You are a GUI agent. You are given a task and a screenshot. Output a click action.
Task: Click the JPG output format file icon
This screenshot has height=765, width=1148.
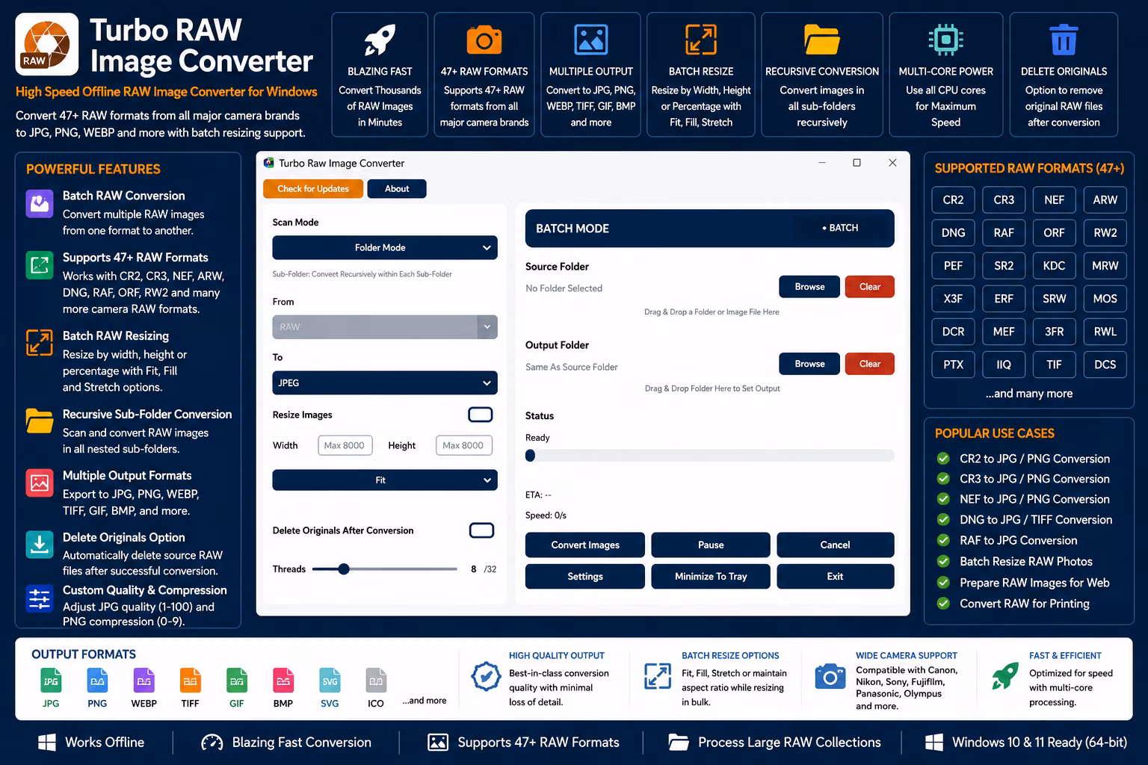click(51, 681)
